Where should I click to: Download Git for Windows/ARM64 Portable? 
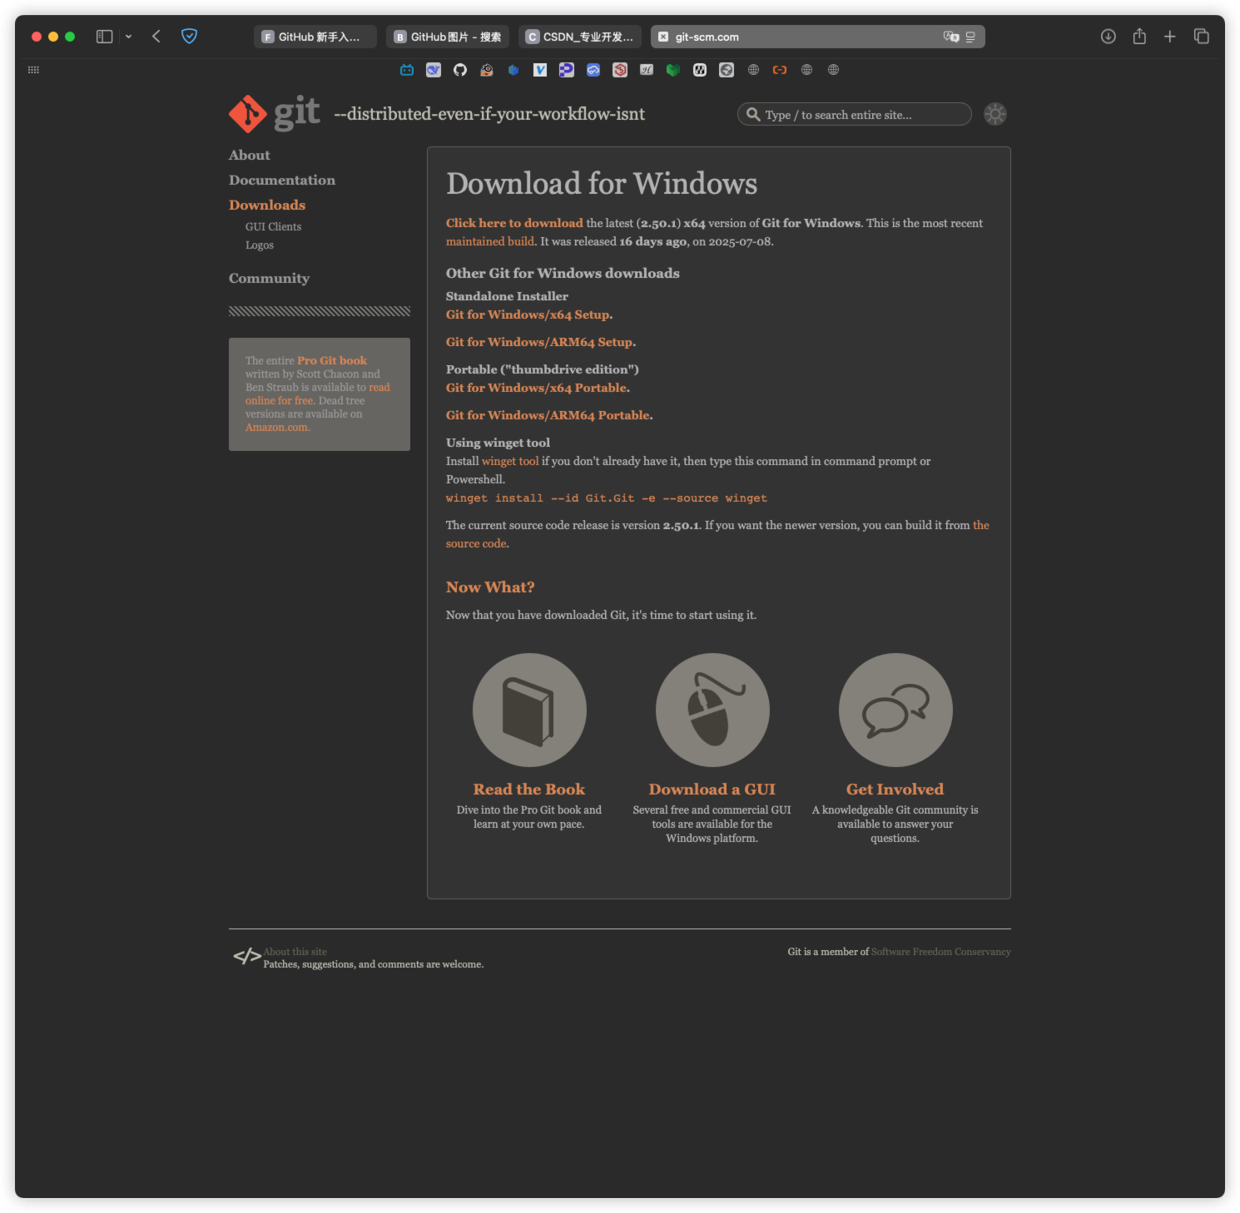[548, 415]
